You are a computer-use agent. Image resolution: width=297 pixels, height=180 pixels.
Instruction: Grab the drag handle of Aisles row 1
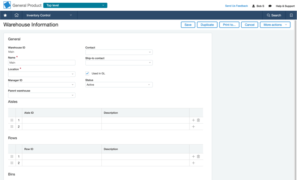click(x=12, y=120)
